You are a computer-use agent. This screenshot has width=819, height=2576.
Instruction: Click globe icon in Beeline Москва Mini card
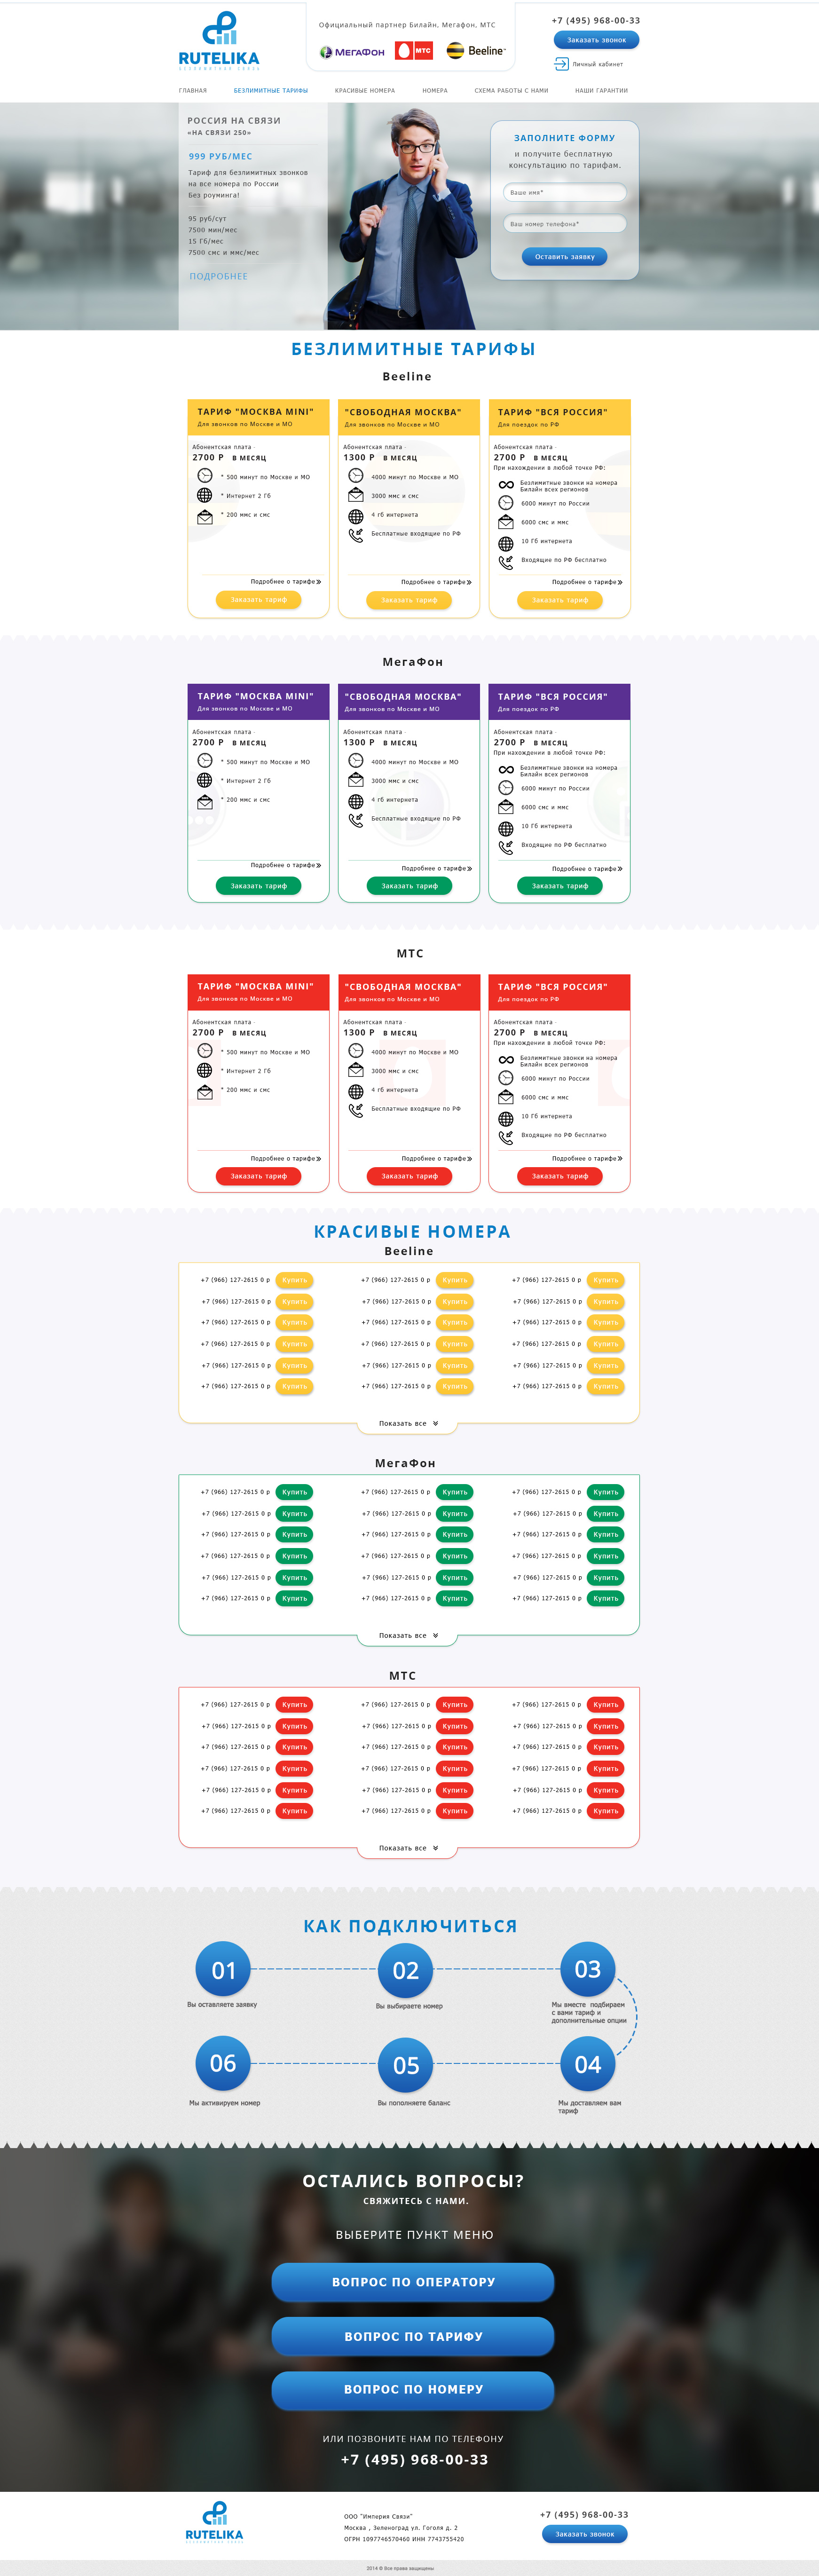click(205, 495)
